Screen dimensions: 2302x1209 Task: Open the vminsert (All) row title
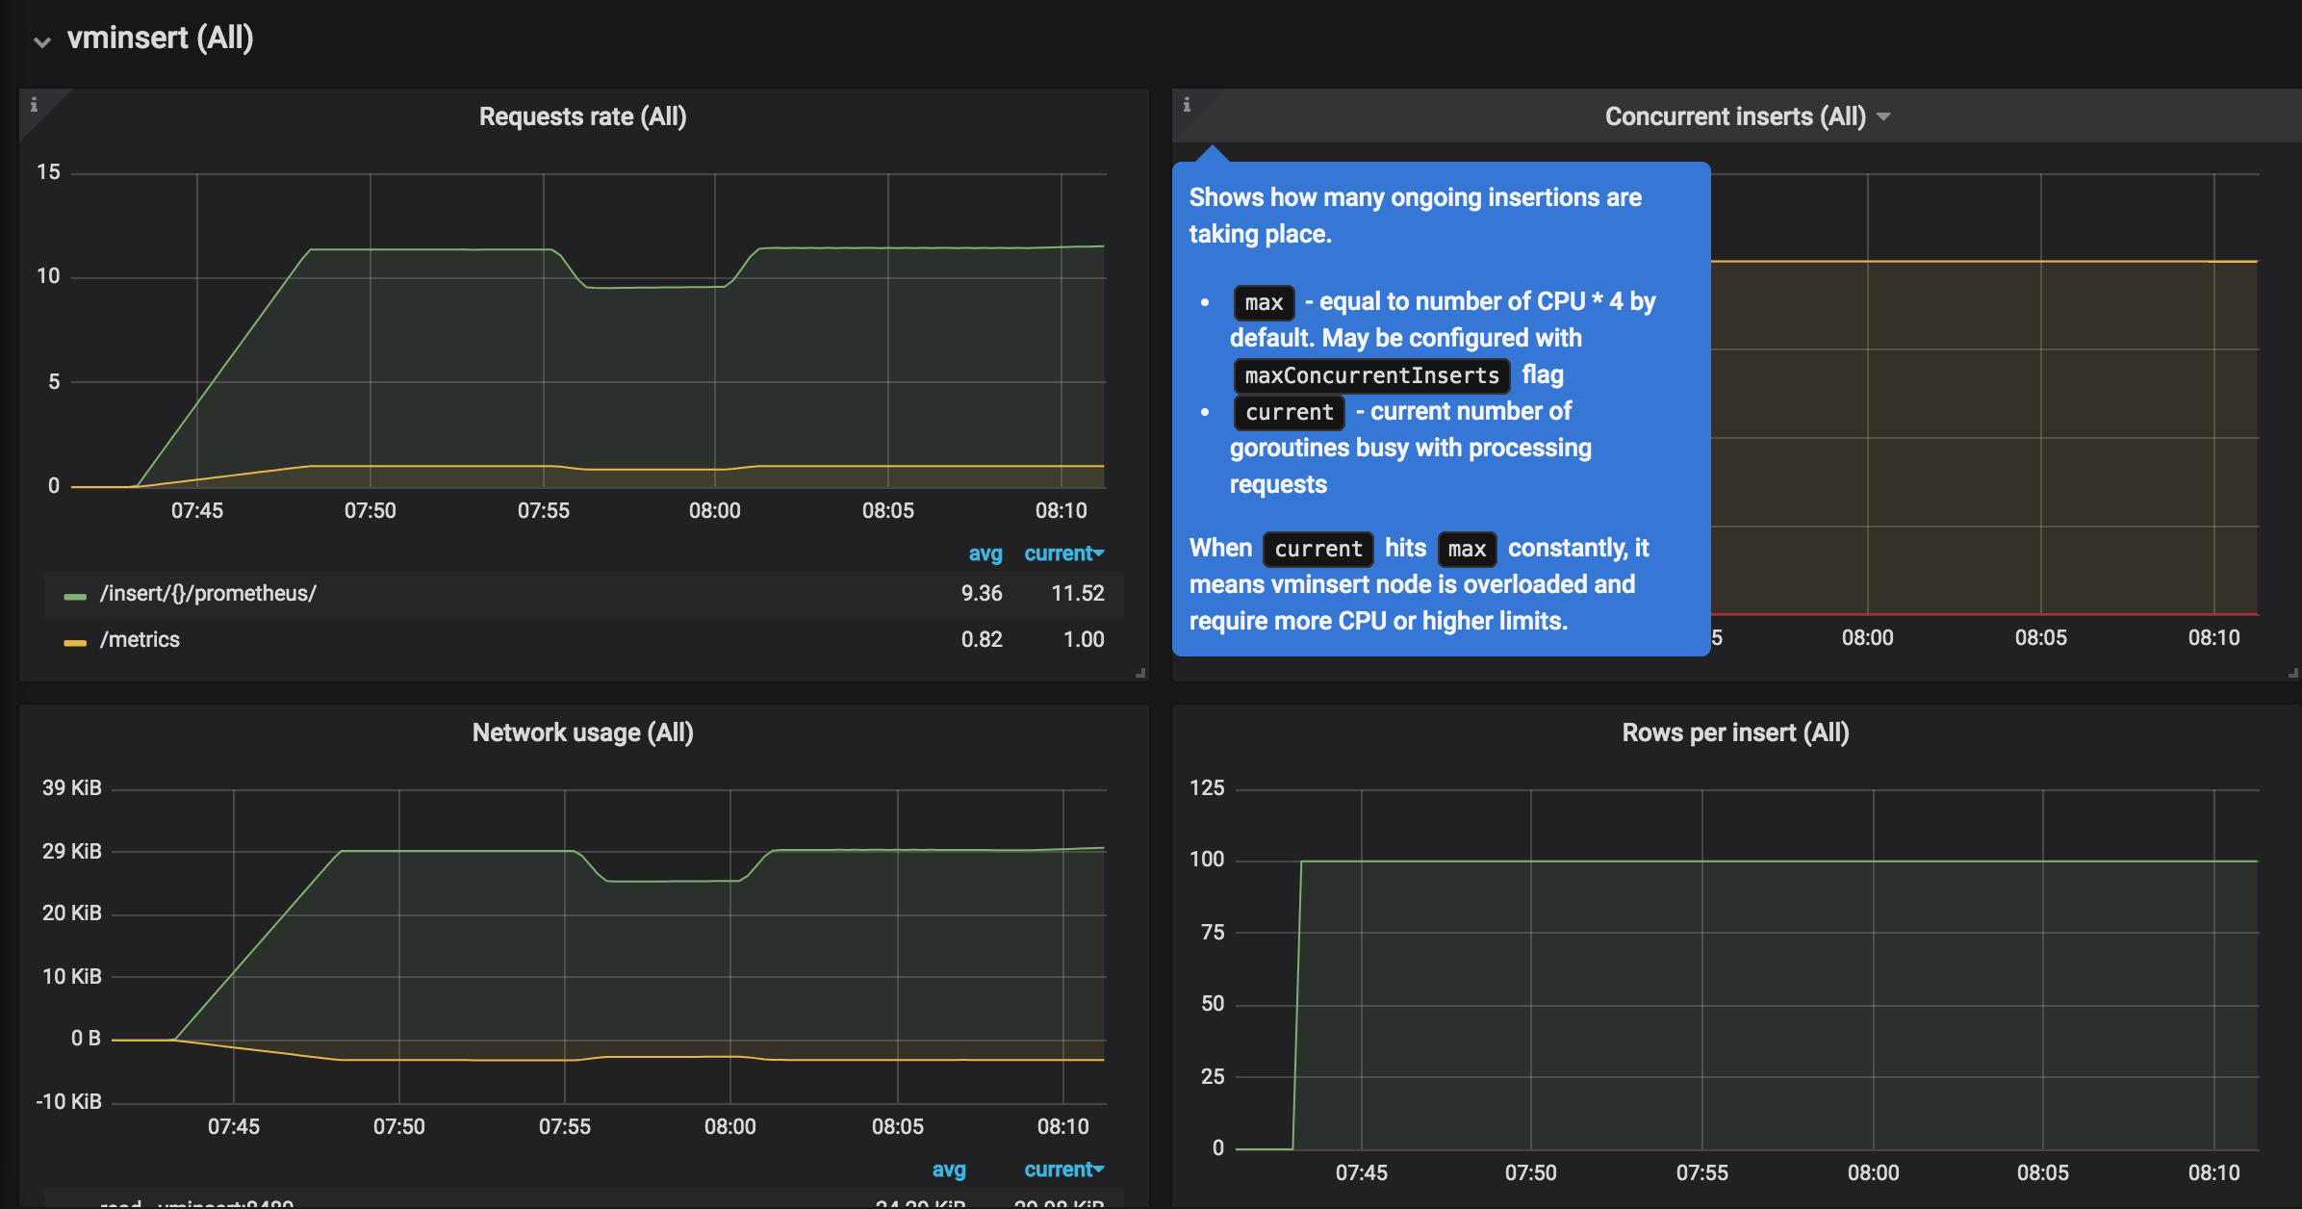coord(160,38)
